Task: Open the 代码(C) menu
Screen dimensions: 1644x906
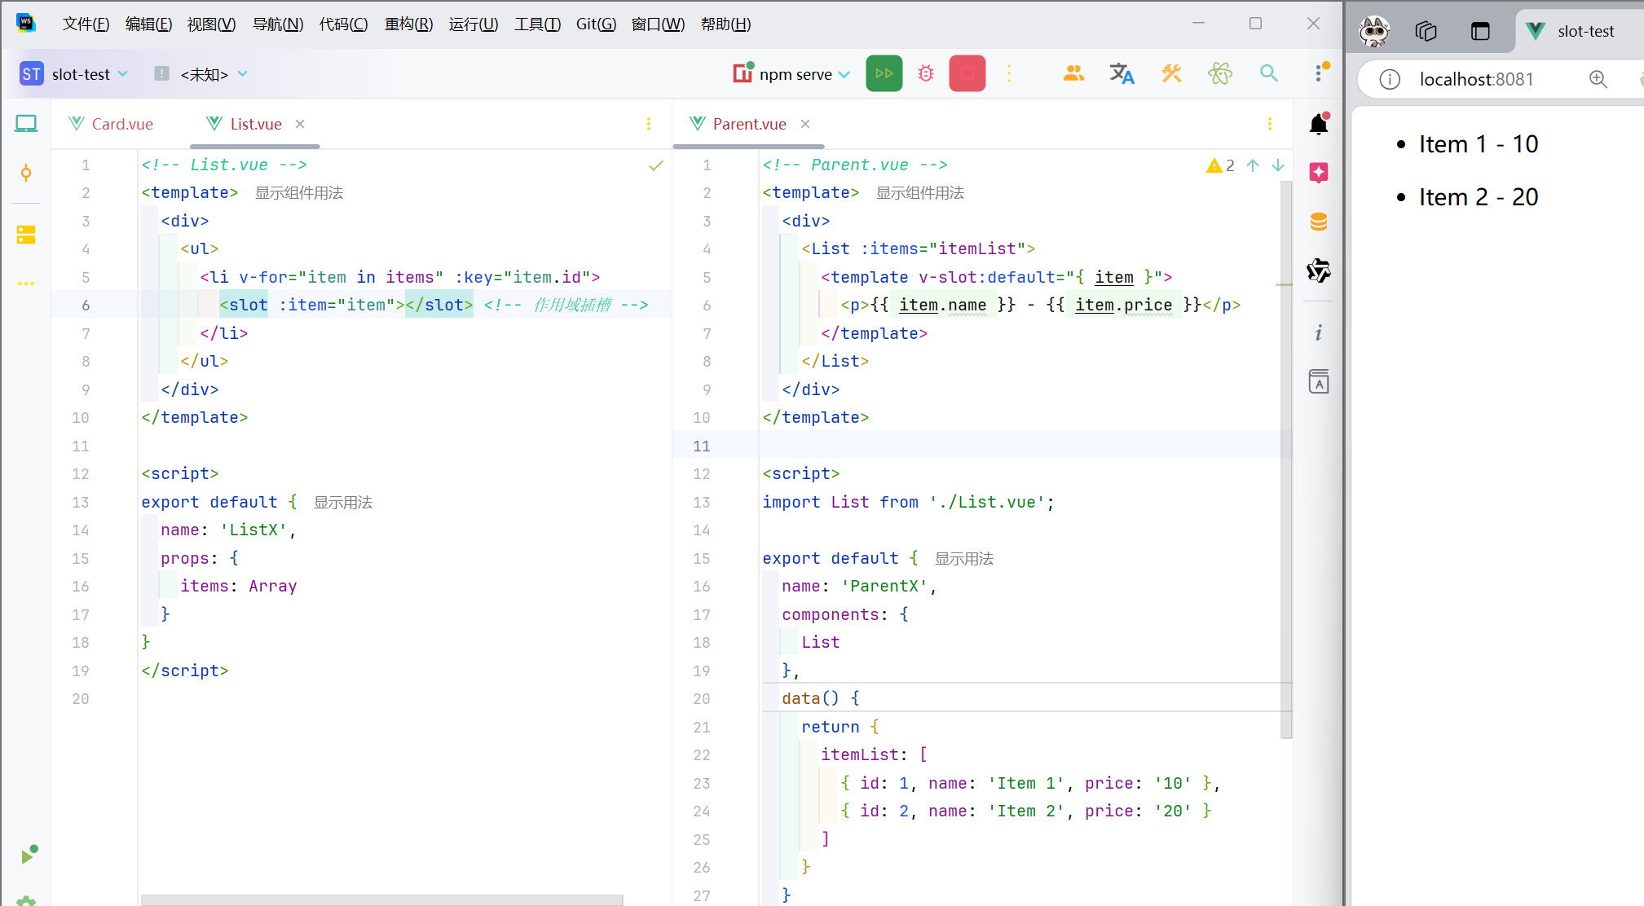Action: point(343,24)
